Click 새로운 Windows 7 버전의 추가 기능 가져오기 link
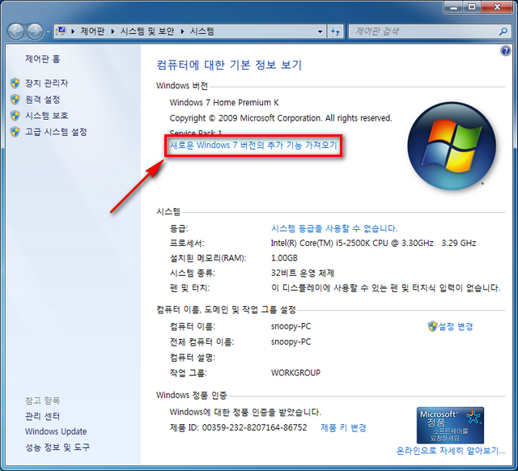 click(253, 145)
